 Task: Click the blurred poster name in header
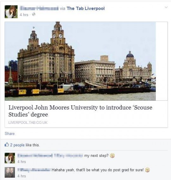click(x=39, y=9)
